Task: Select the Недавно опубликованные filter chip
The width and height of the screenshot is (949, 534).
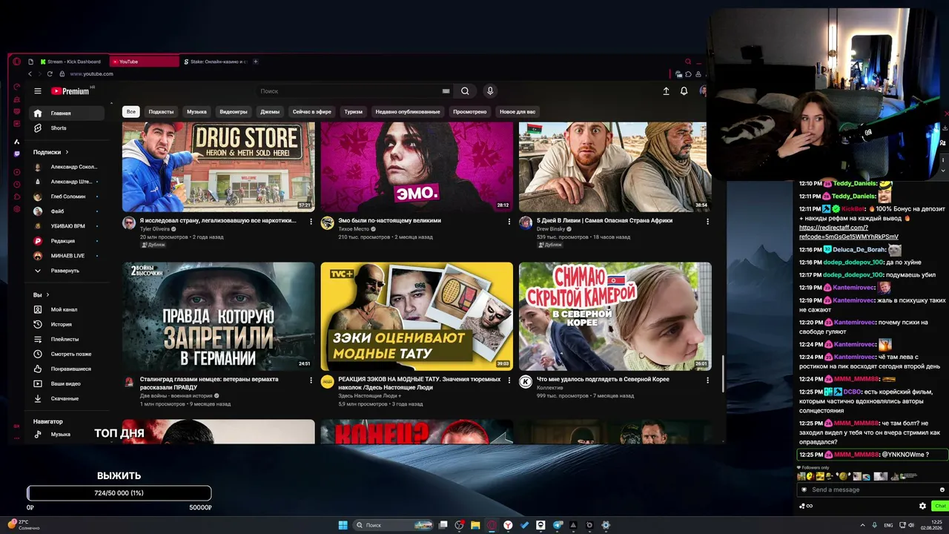Action: click(x=408, y=112)
